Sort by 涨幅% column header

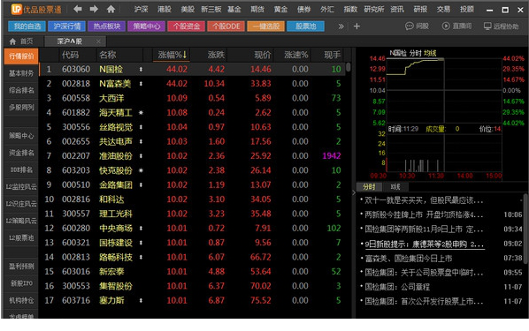pos(172,55)
